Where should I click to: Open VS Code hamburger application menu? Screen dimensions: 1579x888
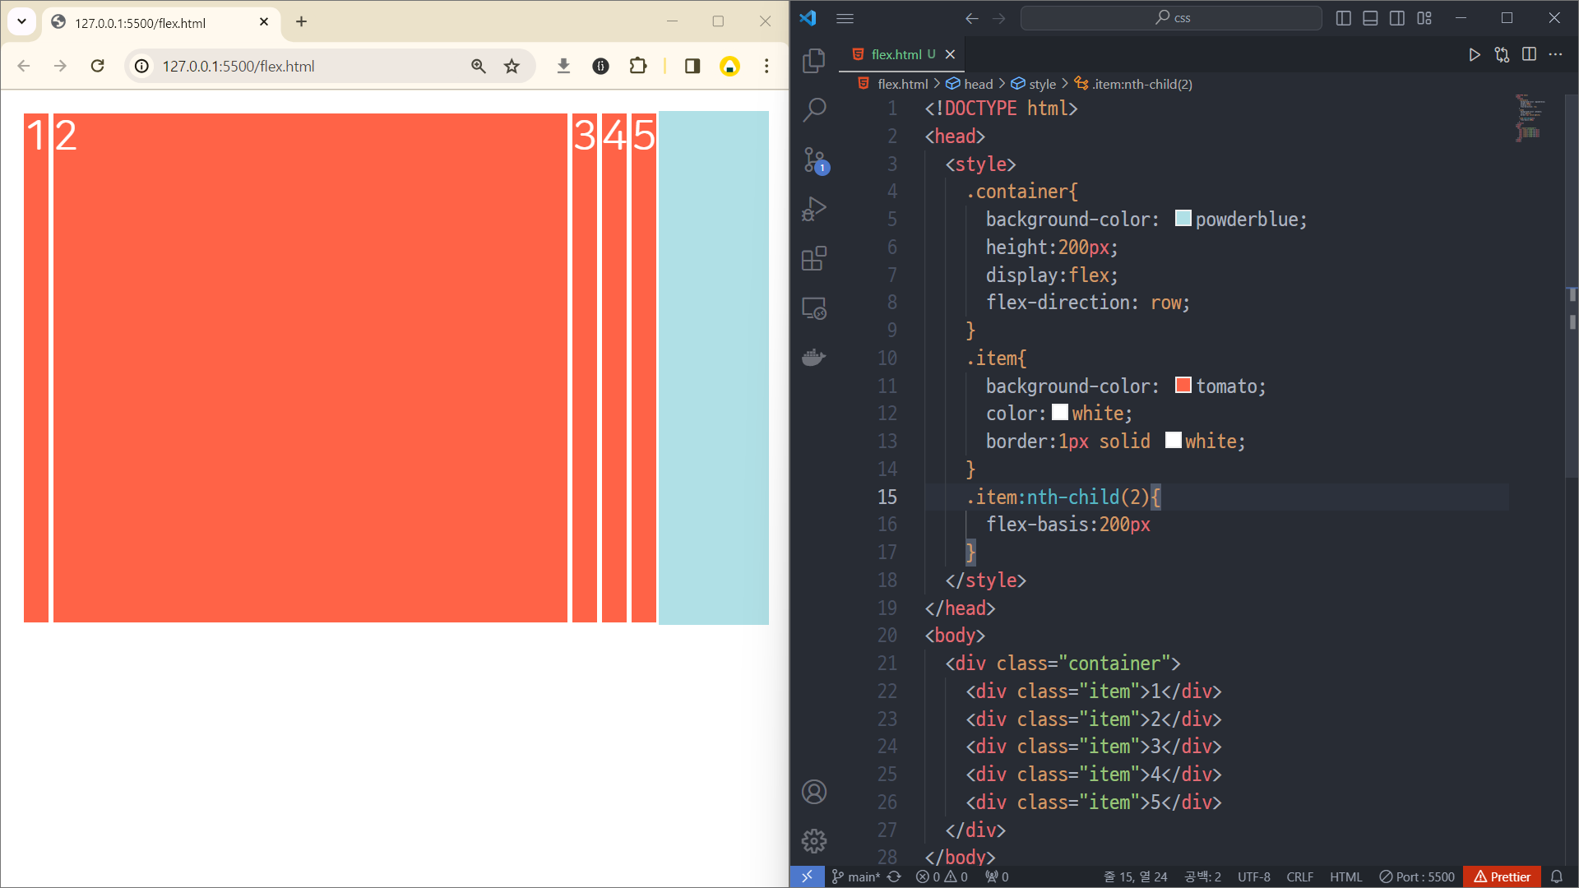pyautogui.click(x=845, y=18)
